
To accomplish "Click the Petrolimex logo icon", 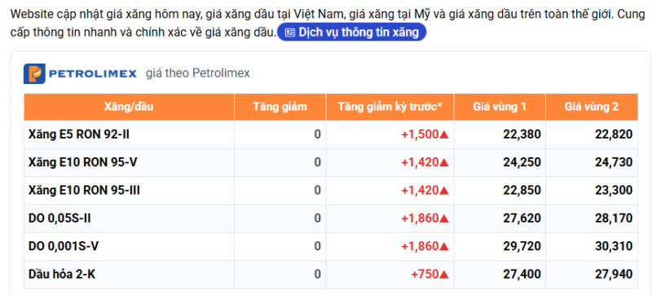I will [x=34, y=73].
